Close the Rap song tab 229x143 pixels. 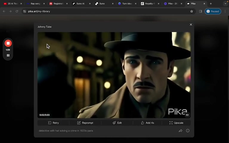(44, 4)
